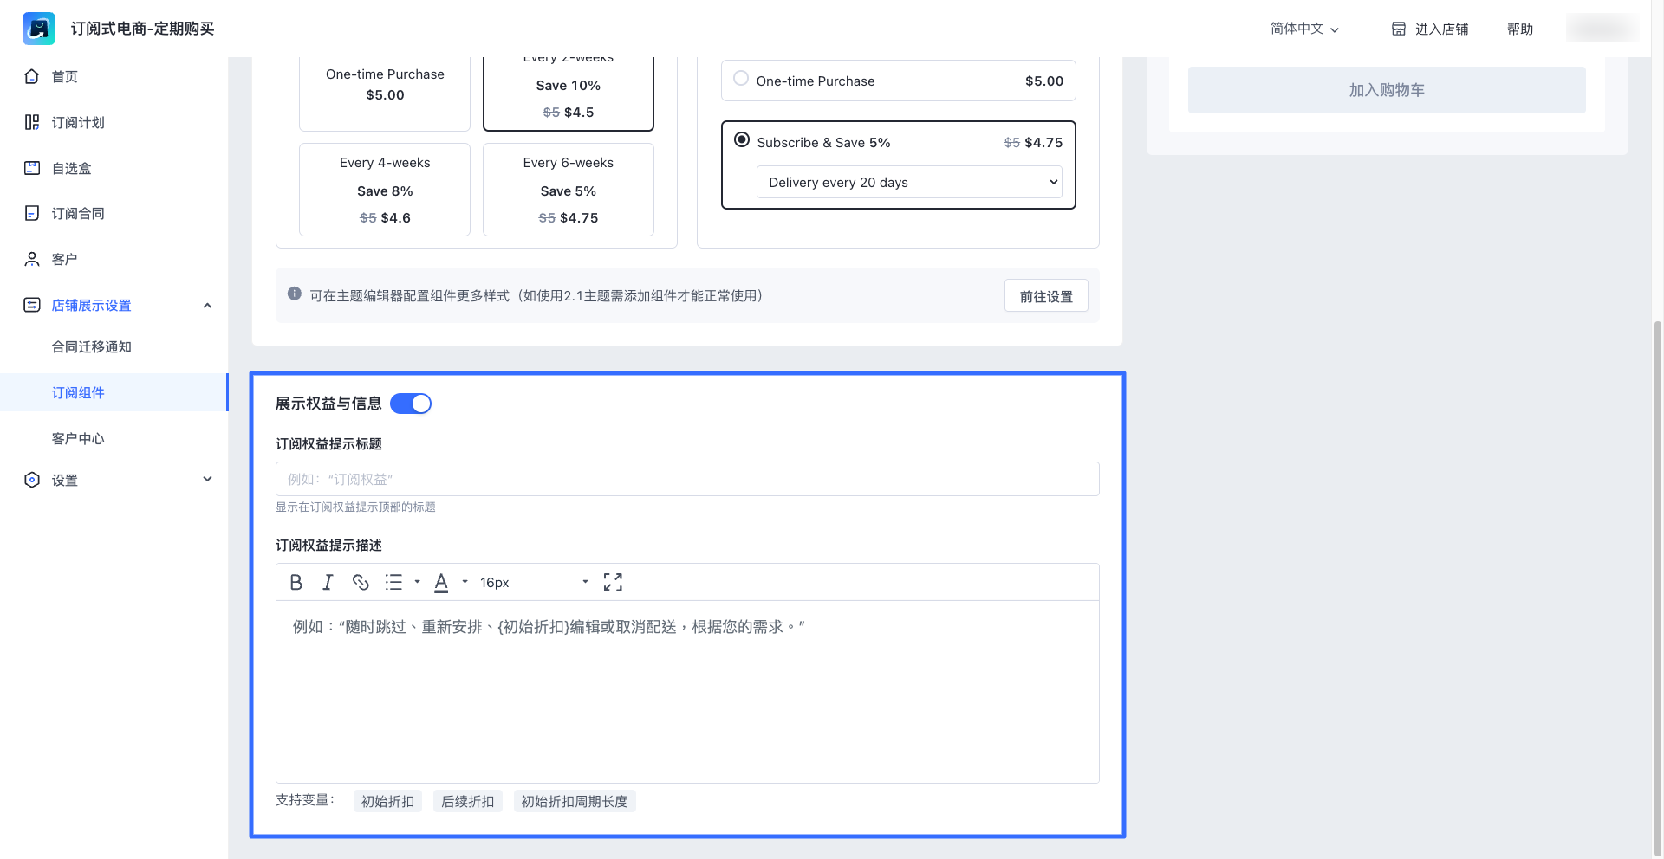Toggle bold formatting in the editor
Viewport: 1664px width, 859px height.
(296, 583)
